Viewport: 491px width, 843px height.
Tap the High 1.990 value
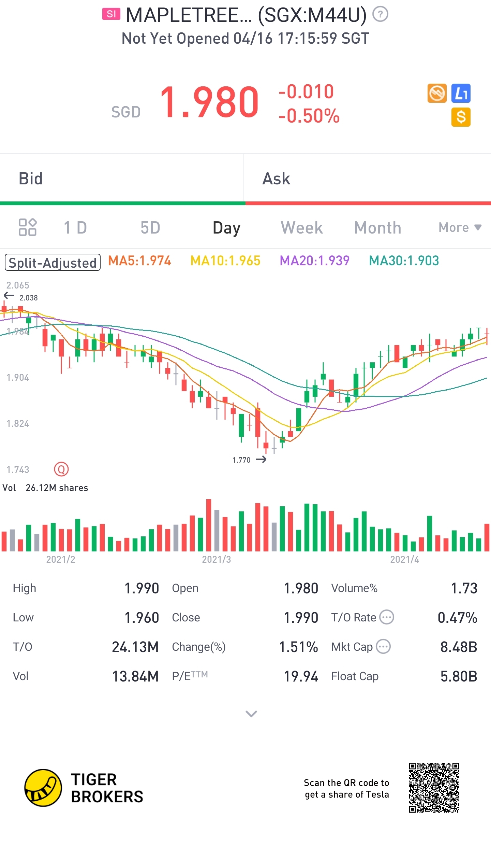point(142,588)
